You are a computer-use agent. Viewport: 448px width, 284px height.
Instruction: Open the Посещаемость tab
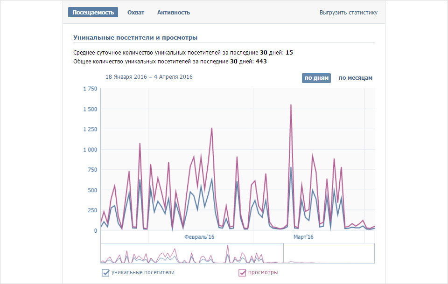[93, 12]
